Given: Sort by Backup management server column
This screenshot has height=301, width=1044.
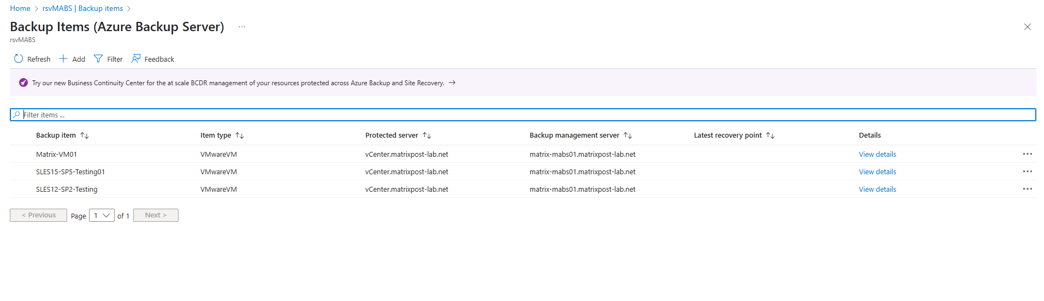Looking at the screenshot, I should tap(628, 135).
